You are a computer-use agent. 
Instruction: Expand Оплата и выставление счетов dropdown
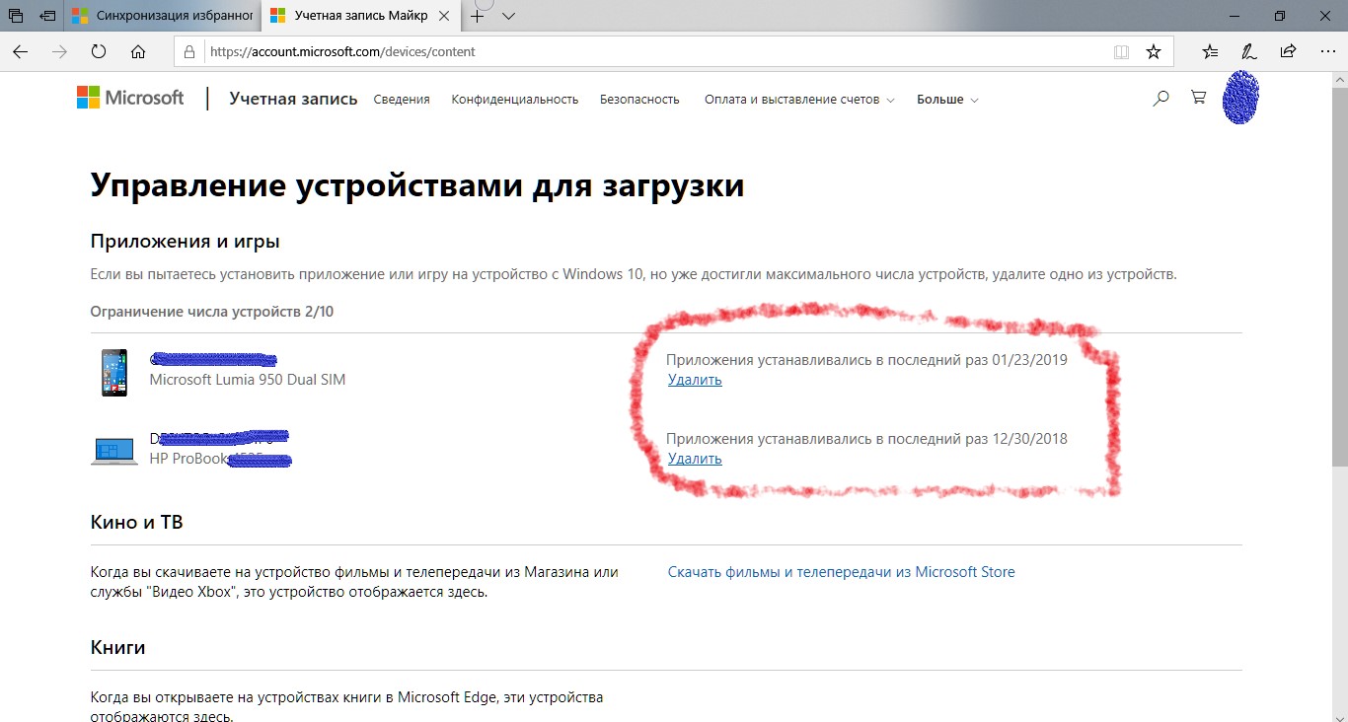799,100
